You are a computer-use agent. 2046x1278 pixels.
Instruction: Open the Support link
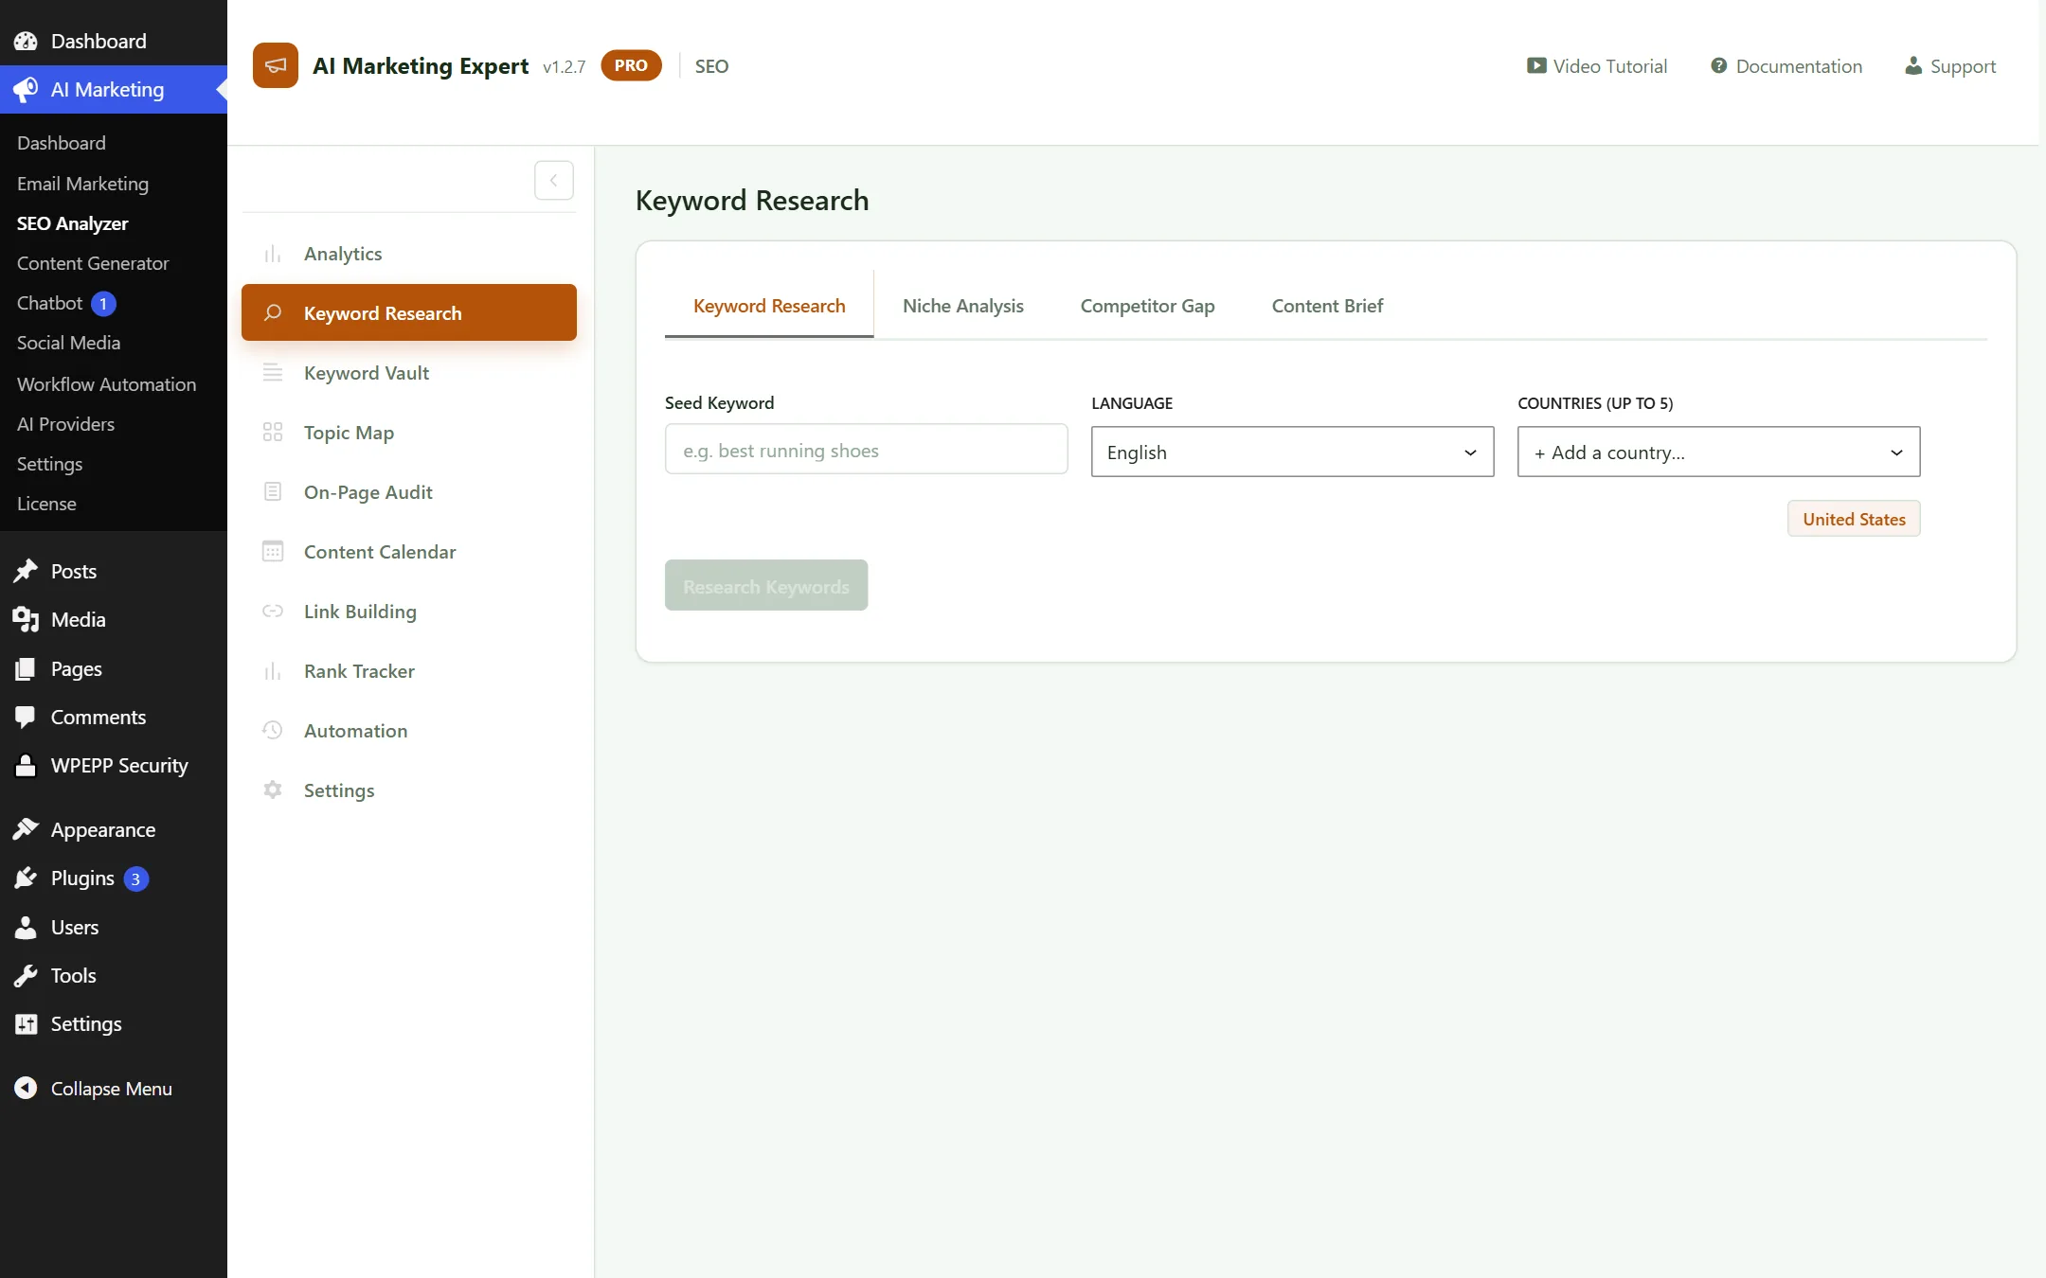1950,65
